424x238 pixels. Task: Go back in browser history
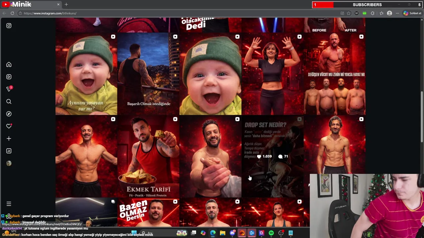(4, 13)
